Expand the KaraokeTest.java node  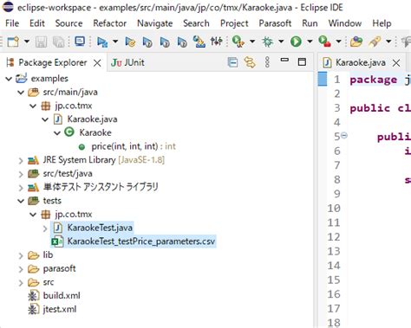coord(45,228)
